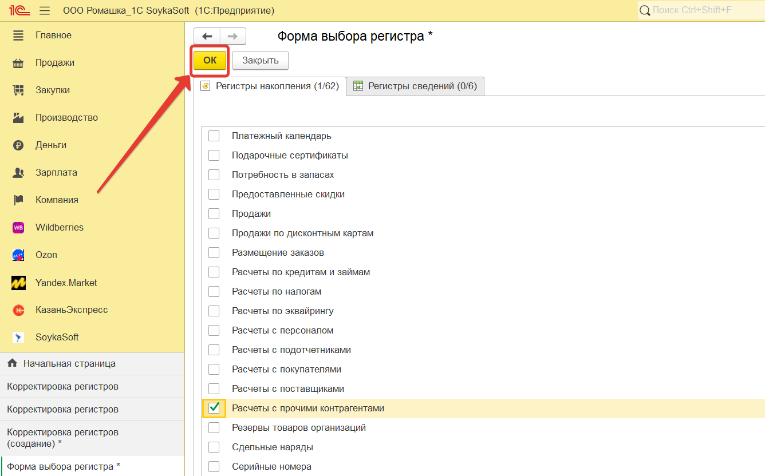Click the Yandex.Market section label
This screenshot has width=765, height=476.
coord(66,283)
